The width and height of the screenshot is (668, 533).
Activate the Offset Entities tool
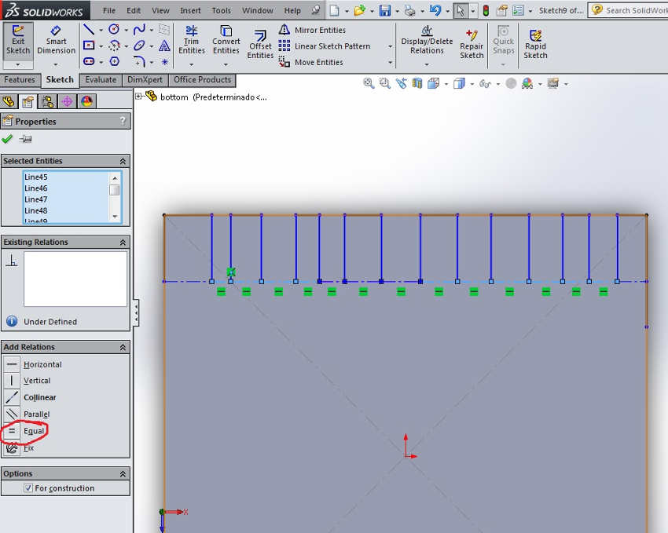point(260,45)
